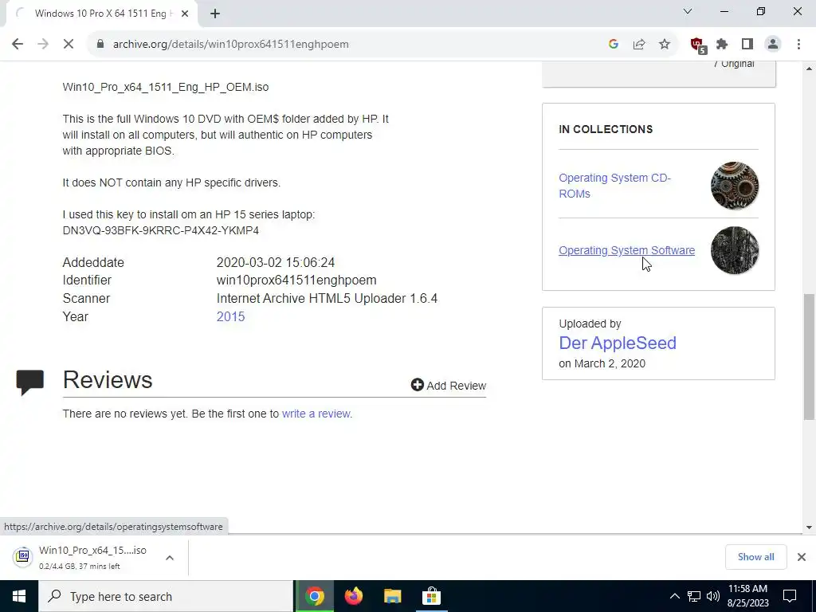Image resolution: width=816 pixels, height=612 pixels.
Task: Click the Win10_Pro_x64_1511_Eng_HP_OEM.iso filename text
Action: (166, 87)
